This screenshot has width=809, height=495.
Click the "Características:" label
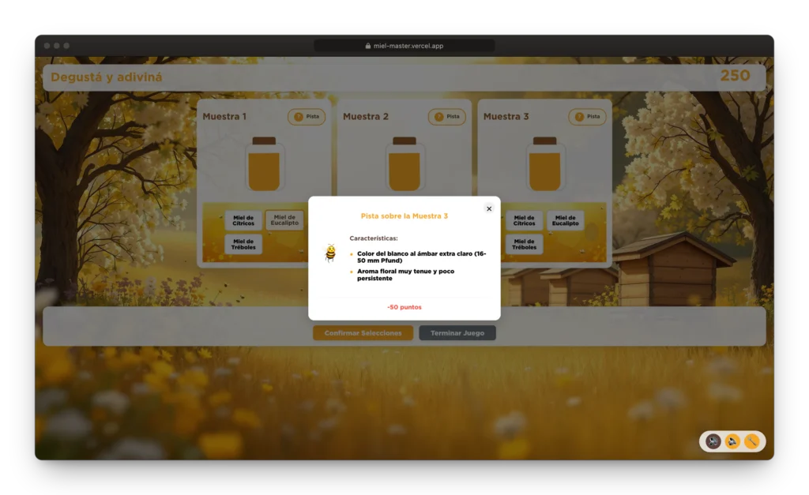pyautogui.click(x=374, y=238)
